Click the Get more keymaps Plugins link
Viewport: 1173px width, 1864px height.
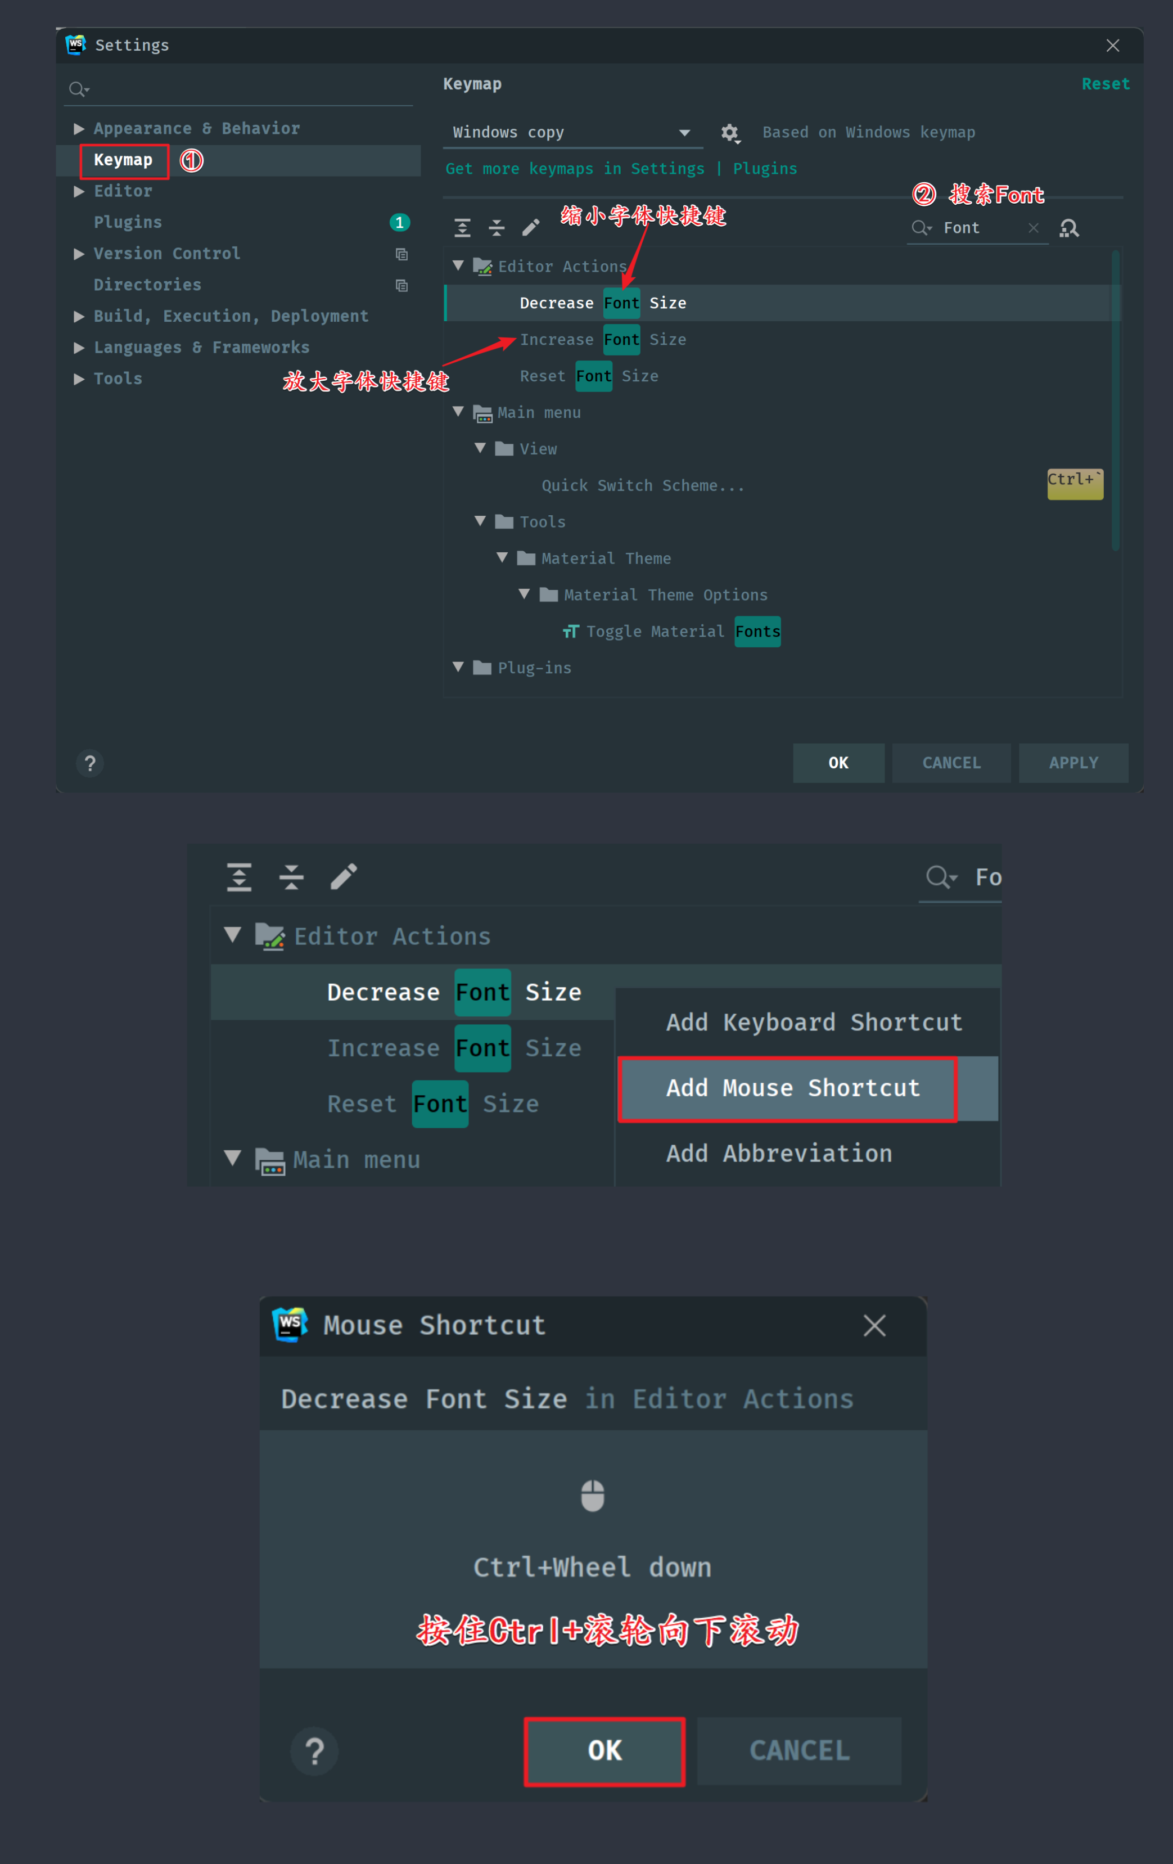pos(621,169)
